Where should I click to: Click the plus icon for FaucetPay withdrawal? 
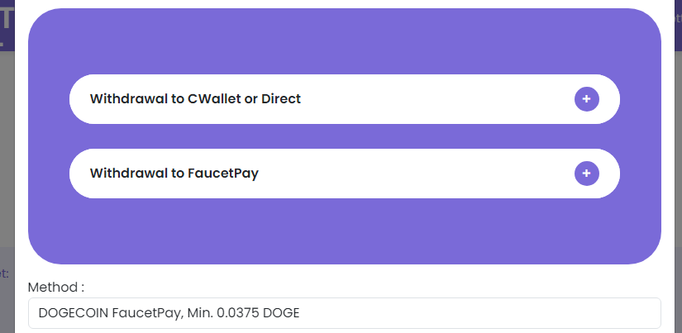(586, 174)
